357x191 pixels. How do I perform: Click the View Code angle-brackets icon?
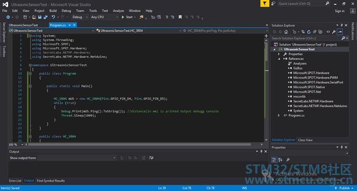[x=328, y=32]
